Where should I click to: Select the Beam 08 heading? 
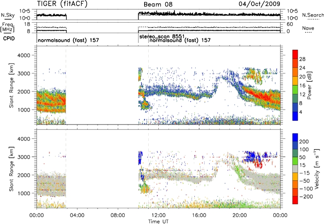(158, 4)
